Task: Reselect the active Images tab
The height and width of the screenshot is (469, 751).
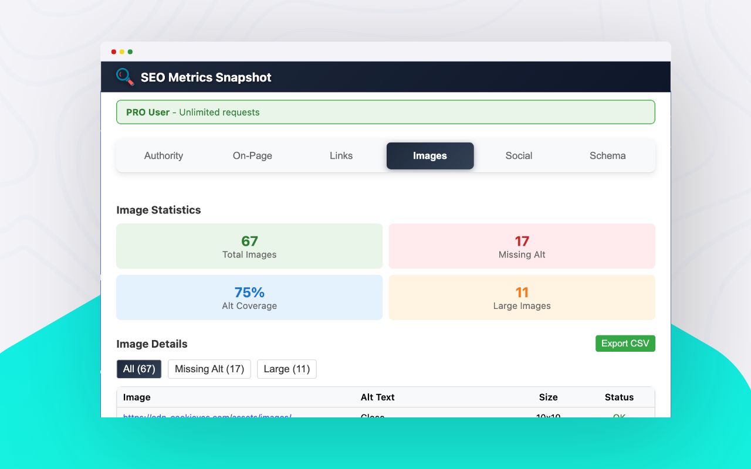Action: pos(429,155)
